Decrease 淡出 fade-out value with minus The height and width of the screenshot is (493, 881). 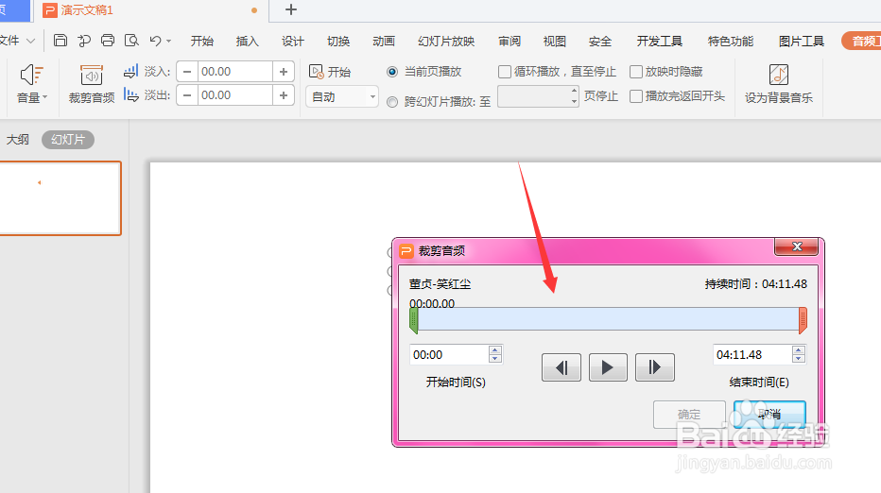point(187,95)
